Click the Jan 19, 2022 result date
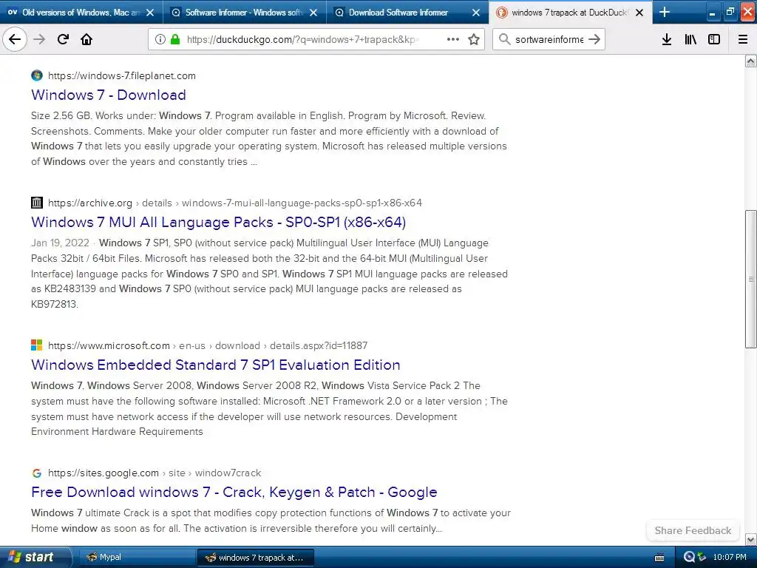The height and width of the screenshot is (568, 757). point(61,243)
